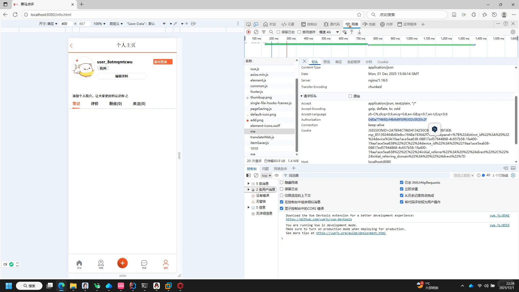Enable the 保留日志 checkbox in network toolbar
The height and width of the screenshot is (292, 519).
[x=278, y=32]
